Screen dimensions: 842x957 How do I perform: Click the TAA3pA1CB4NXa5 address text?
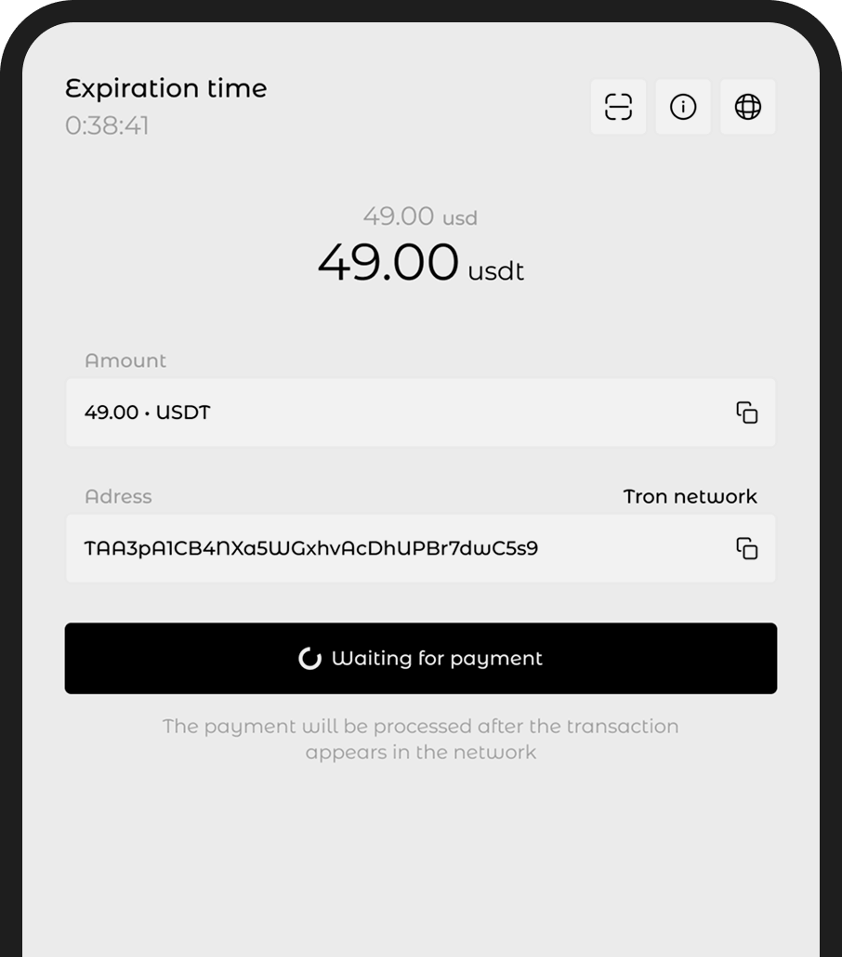point(310,549)
